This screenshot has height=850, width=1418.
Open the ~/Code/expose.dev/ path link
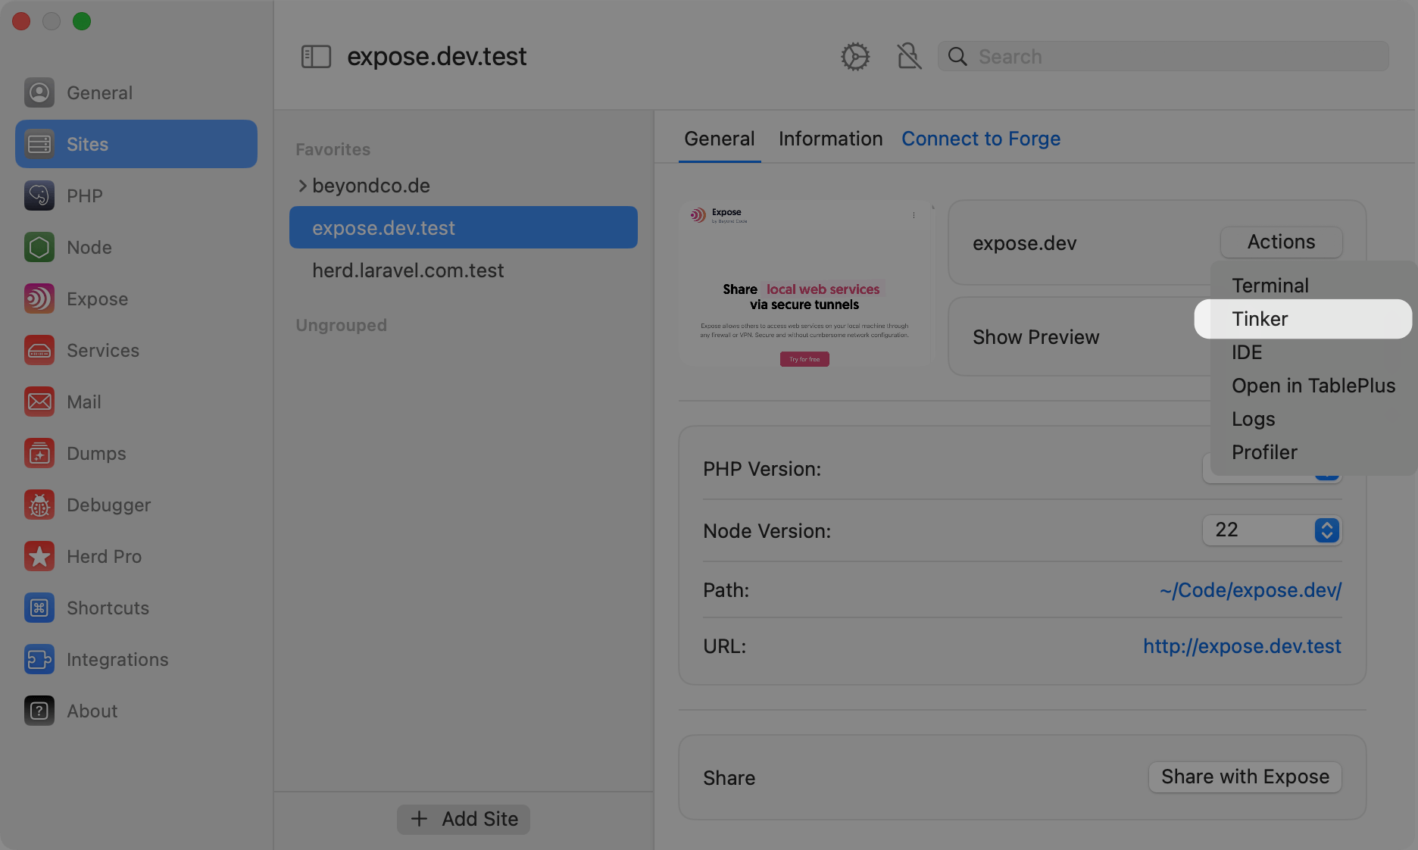[1250, 590]
